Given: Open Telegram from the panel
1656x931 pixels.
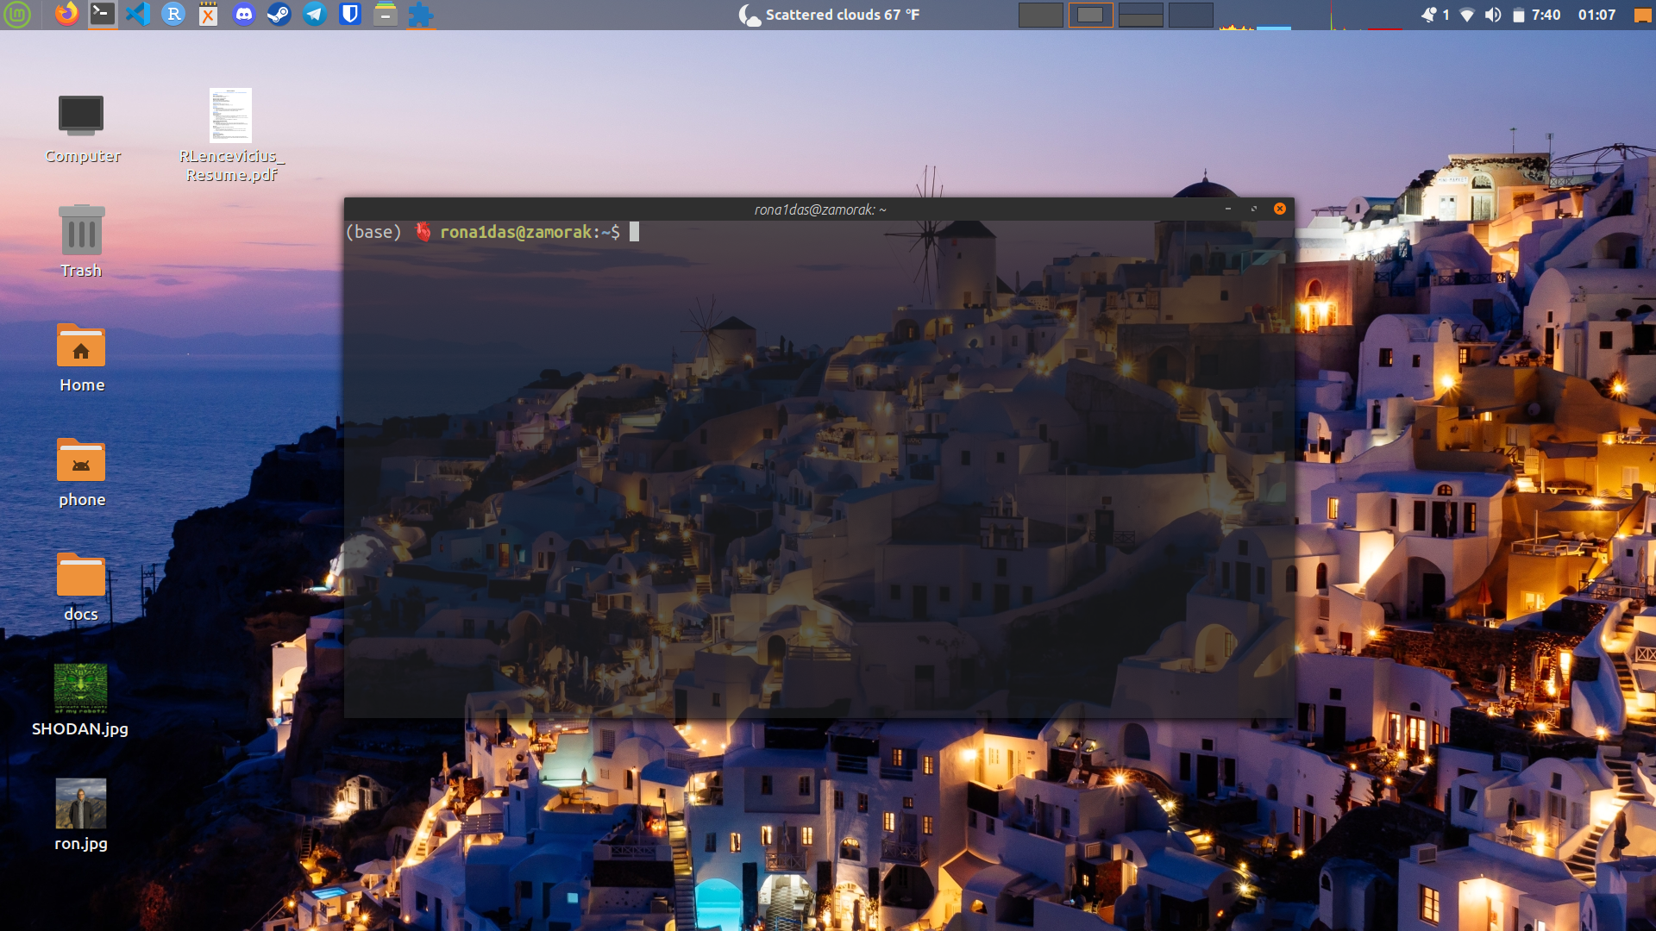Looking at the screenshot, I should (315, 14).
